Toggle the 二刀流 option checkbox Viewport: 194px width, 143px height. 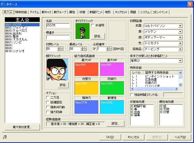(x=47, y=97)
